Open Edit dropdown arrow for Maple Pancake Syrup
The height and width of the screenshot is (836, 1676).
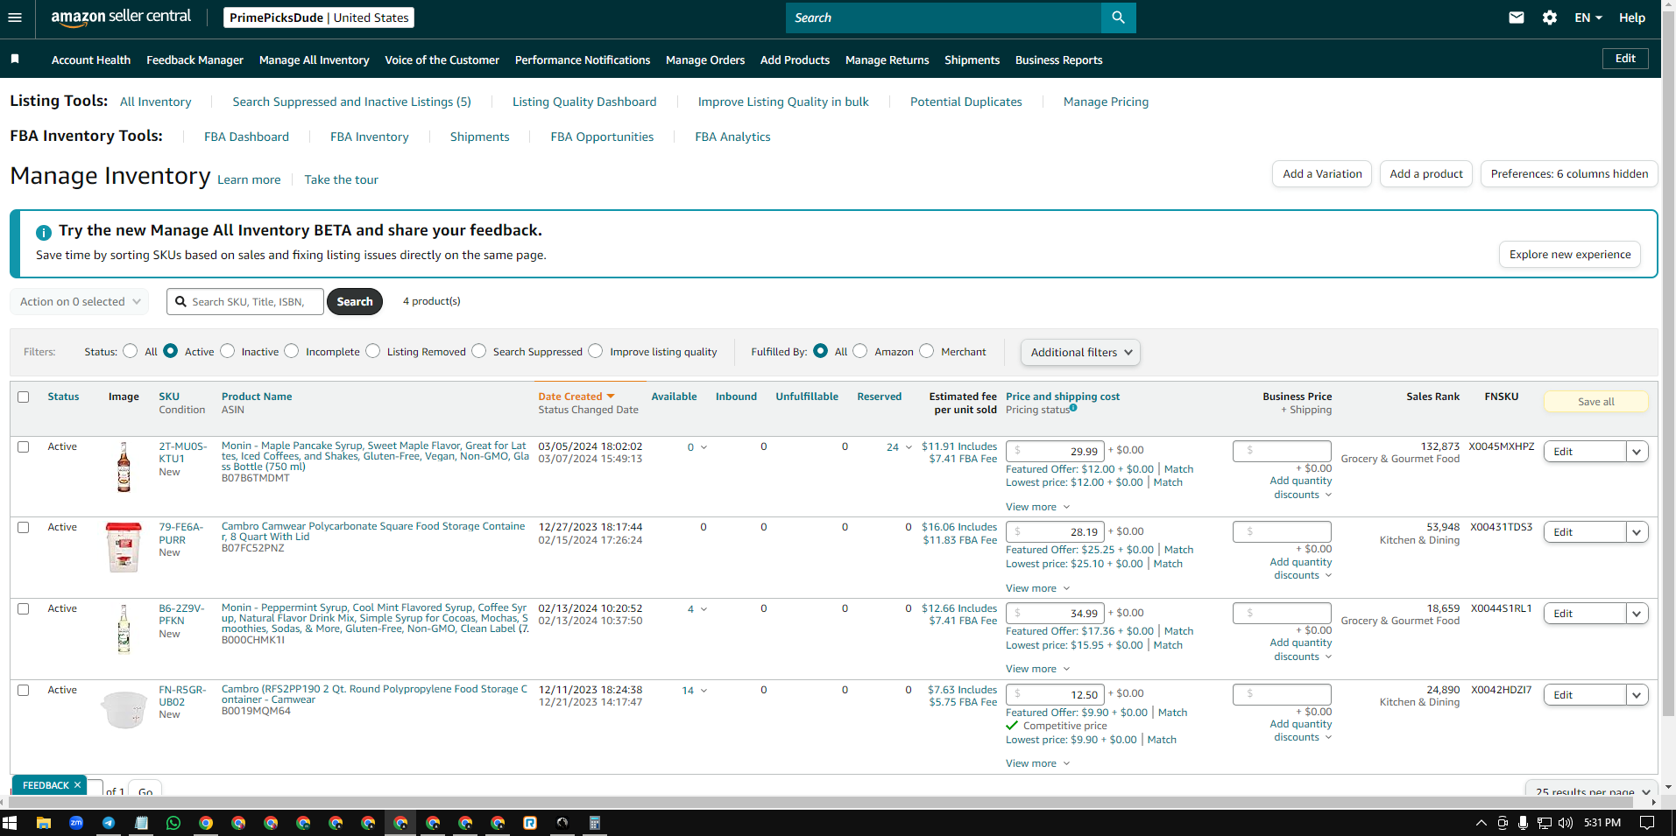tap(1637, 452)
